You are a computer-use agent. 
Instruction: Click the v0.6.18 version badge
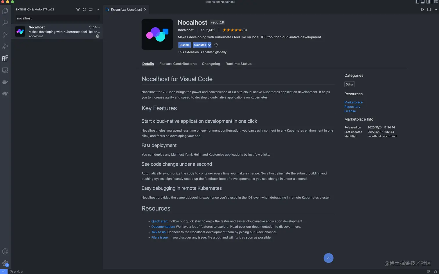click(x=217, y=22)
